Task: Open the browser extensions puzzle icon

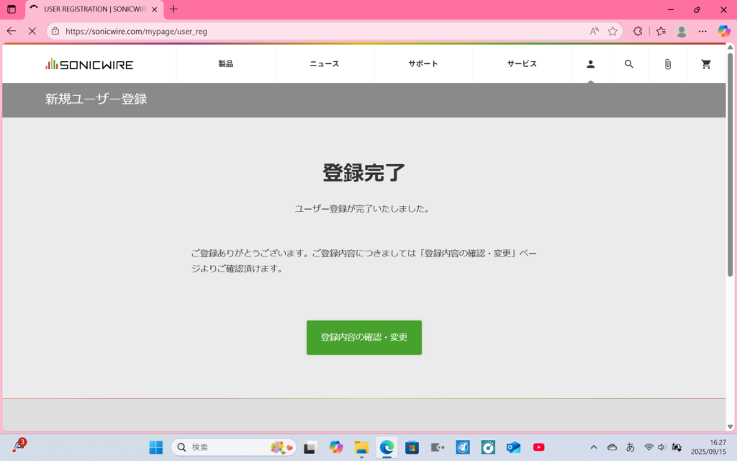Action: click(638, 31)
